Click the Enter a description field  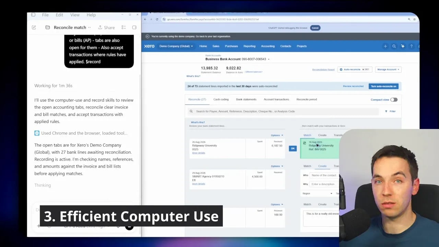pos(324,184)
